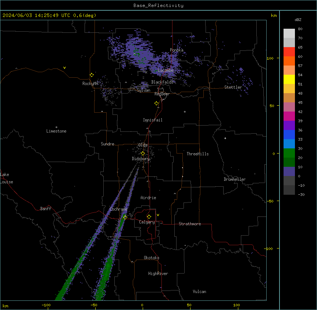Click the Olds city label
Image resolution: width=317 pixels, height=310 pixels.
[x=143, y=145]
